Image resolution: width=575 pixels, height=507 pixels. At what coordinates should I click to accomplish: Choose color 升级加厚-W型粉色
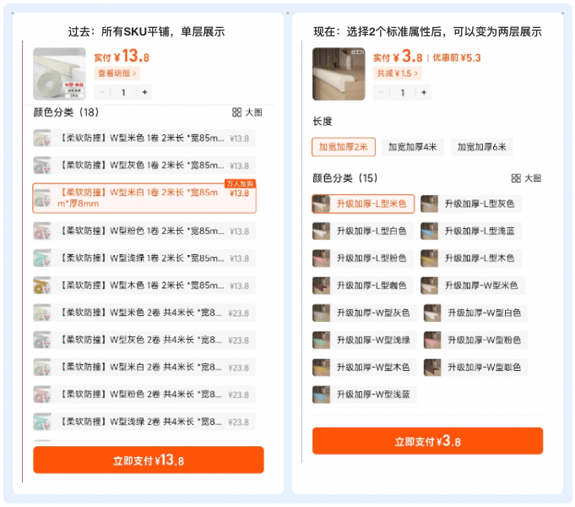click(x=475, y=340)
